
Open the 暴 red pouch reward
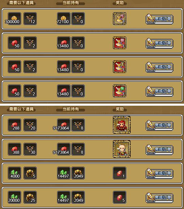tap(119, 43)
